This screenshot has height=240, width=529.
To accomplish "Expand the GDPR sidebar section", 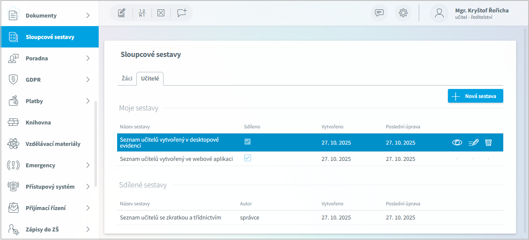I will [88, 80].
